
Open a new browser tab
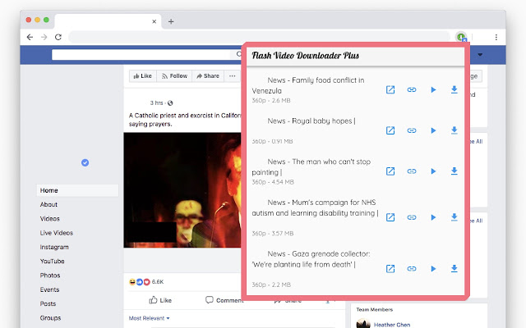[x=171, y=21]
